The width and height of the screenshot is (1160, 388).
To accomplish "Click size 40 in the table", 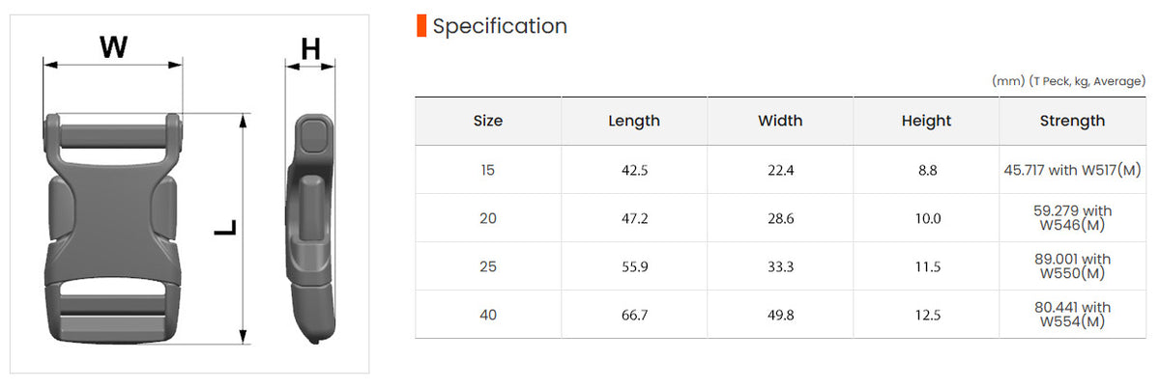I will pos(488,315).
